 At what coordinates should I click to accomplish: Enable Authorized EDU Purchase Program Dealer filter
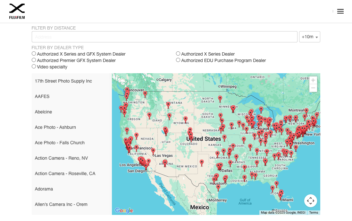click(x=178, y=60)
